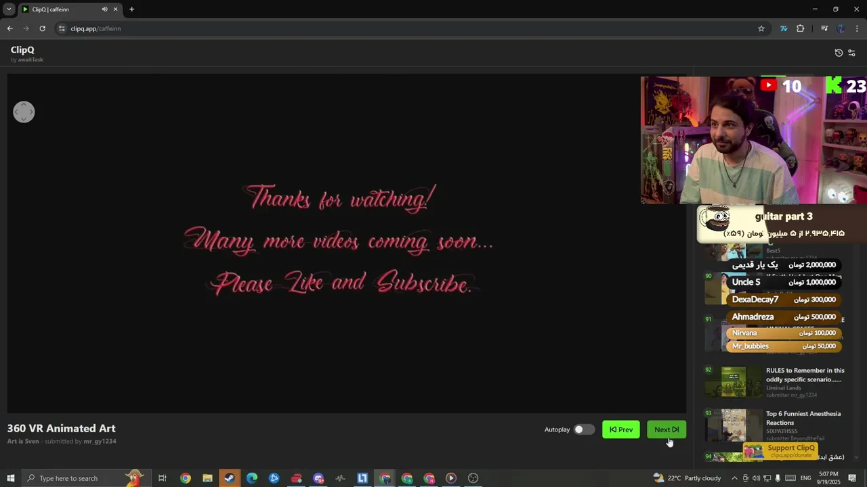Open Steam from the taskbar

click(x=230, y=478)
